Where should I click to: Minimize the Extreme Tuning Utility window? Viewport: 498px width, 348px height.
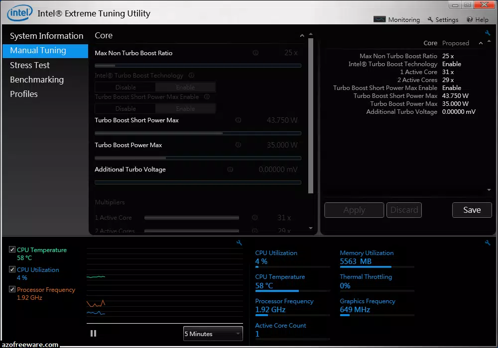(455, 4)
